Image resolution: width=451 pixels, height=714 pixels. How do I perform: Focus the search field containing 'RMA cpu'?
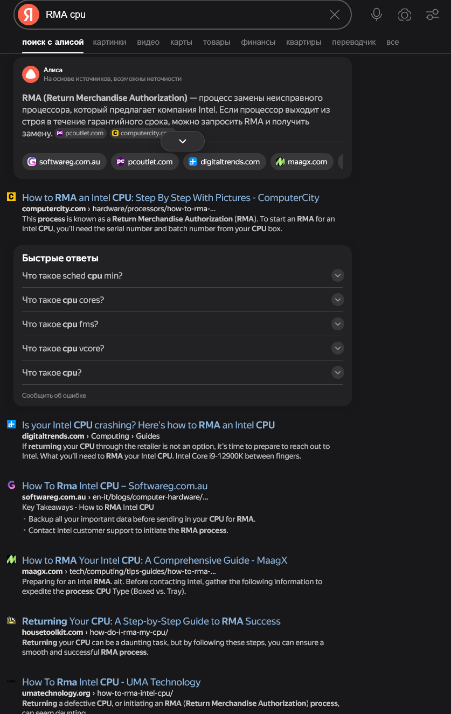tap(183, 15)
